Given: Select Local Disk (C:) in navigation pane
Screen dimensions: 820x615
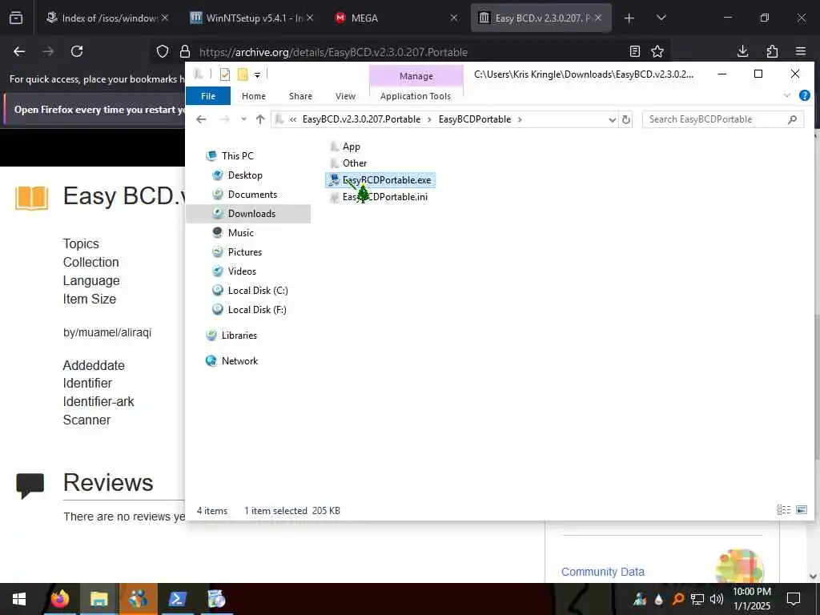Looking at the screenshot, I should (x=250, y=291).
